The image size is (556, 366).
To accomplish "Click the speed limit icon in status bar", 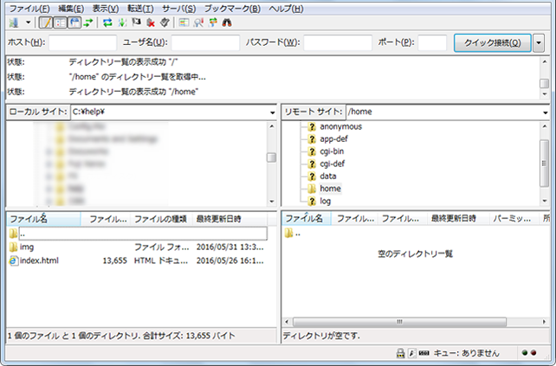I will tap(423, 353).
